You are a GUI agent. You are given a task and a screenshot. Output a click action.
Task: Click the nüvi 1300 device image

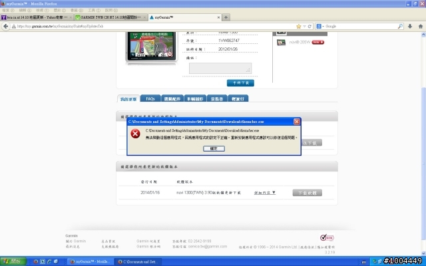[x=151, y=46]
